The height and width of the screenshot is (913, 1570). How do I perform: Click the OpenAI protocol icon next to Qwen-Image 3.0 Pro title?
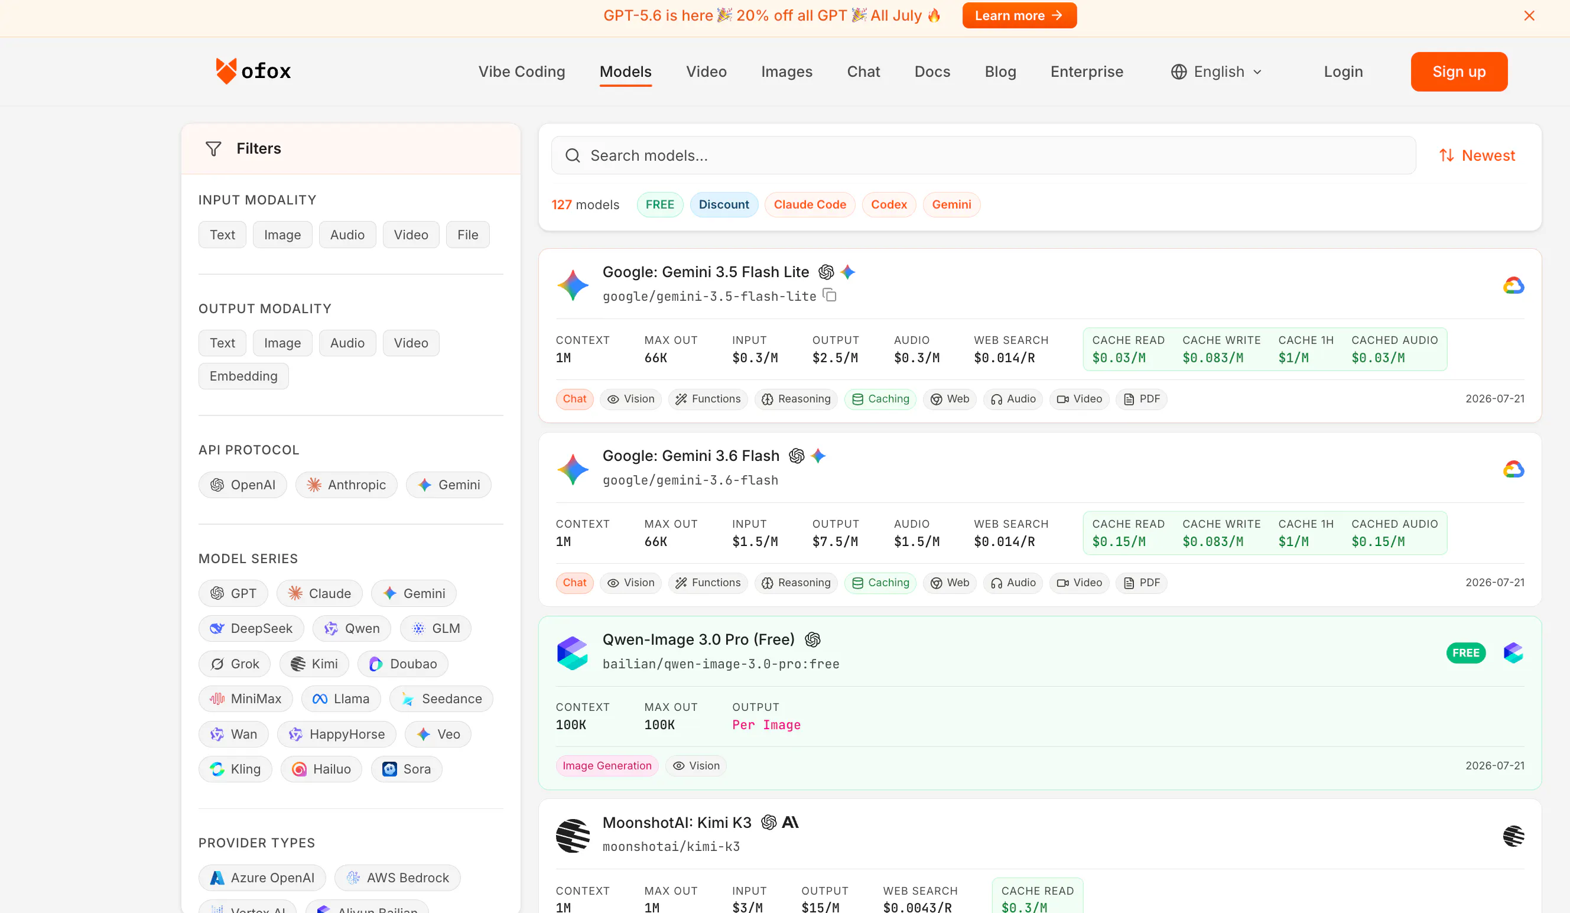coord(812,639)
